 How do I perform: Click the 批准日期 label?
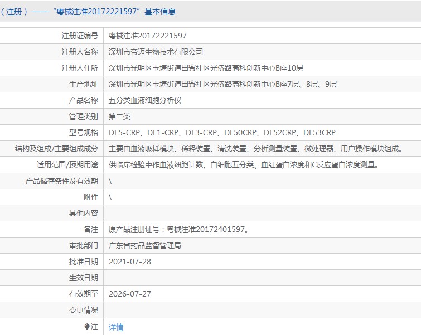click(84, 262)
